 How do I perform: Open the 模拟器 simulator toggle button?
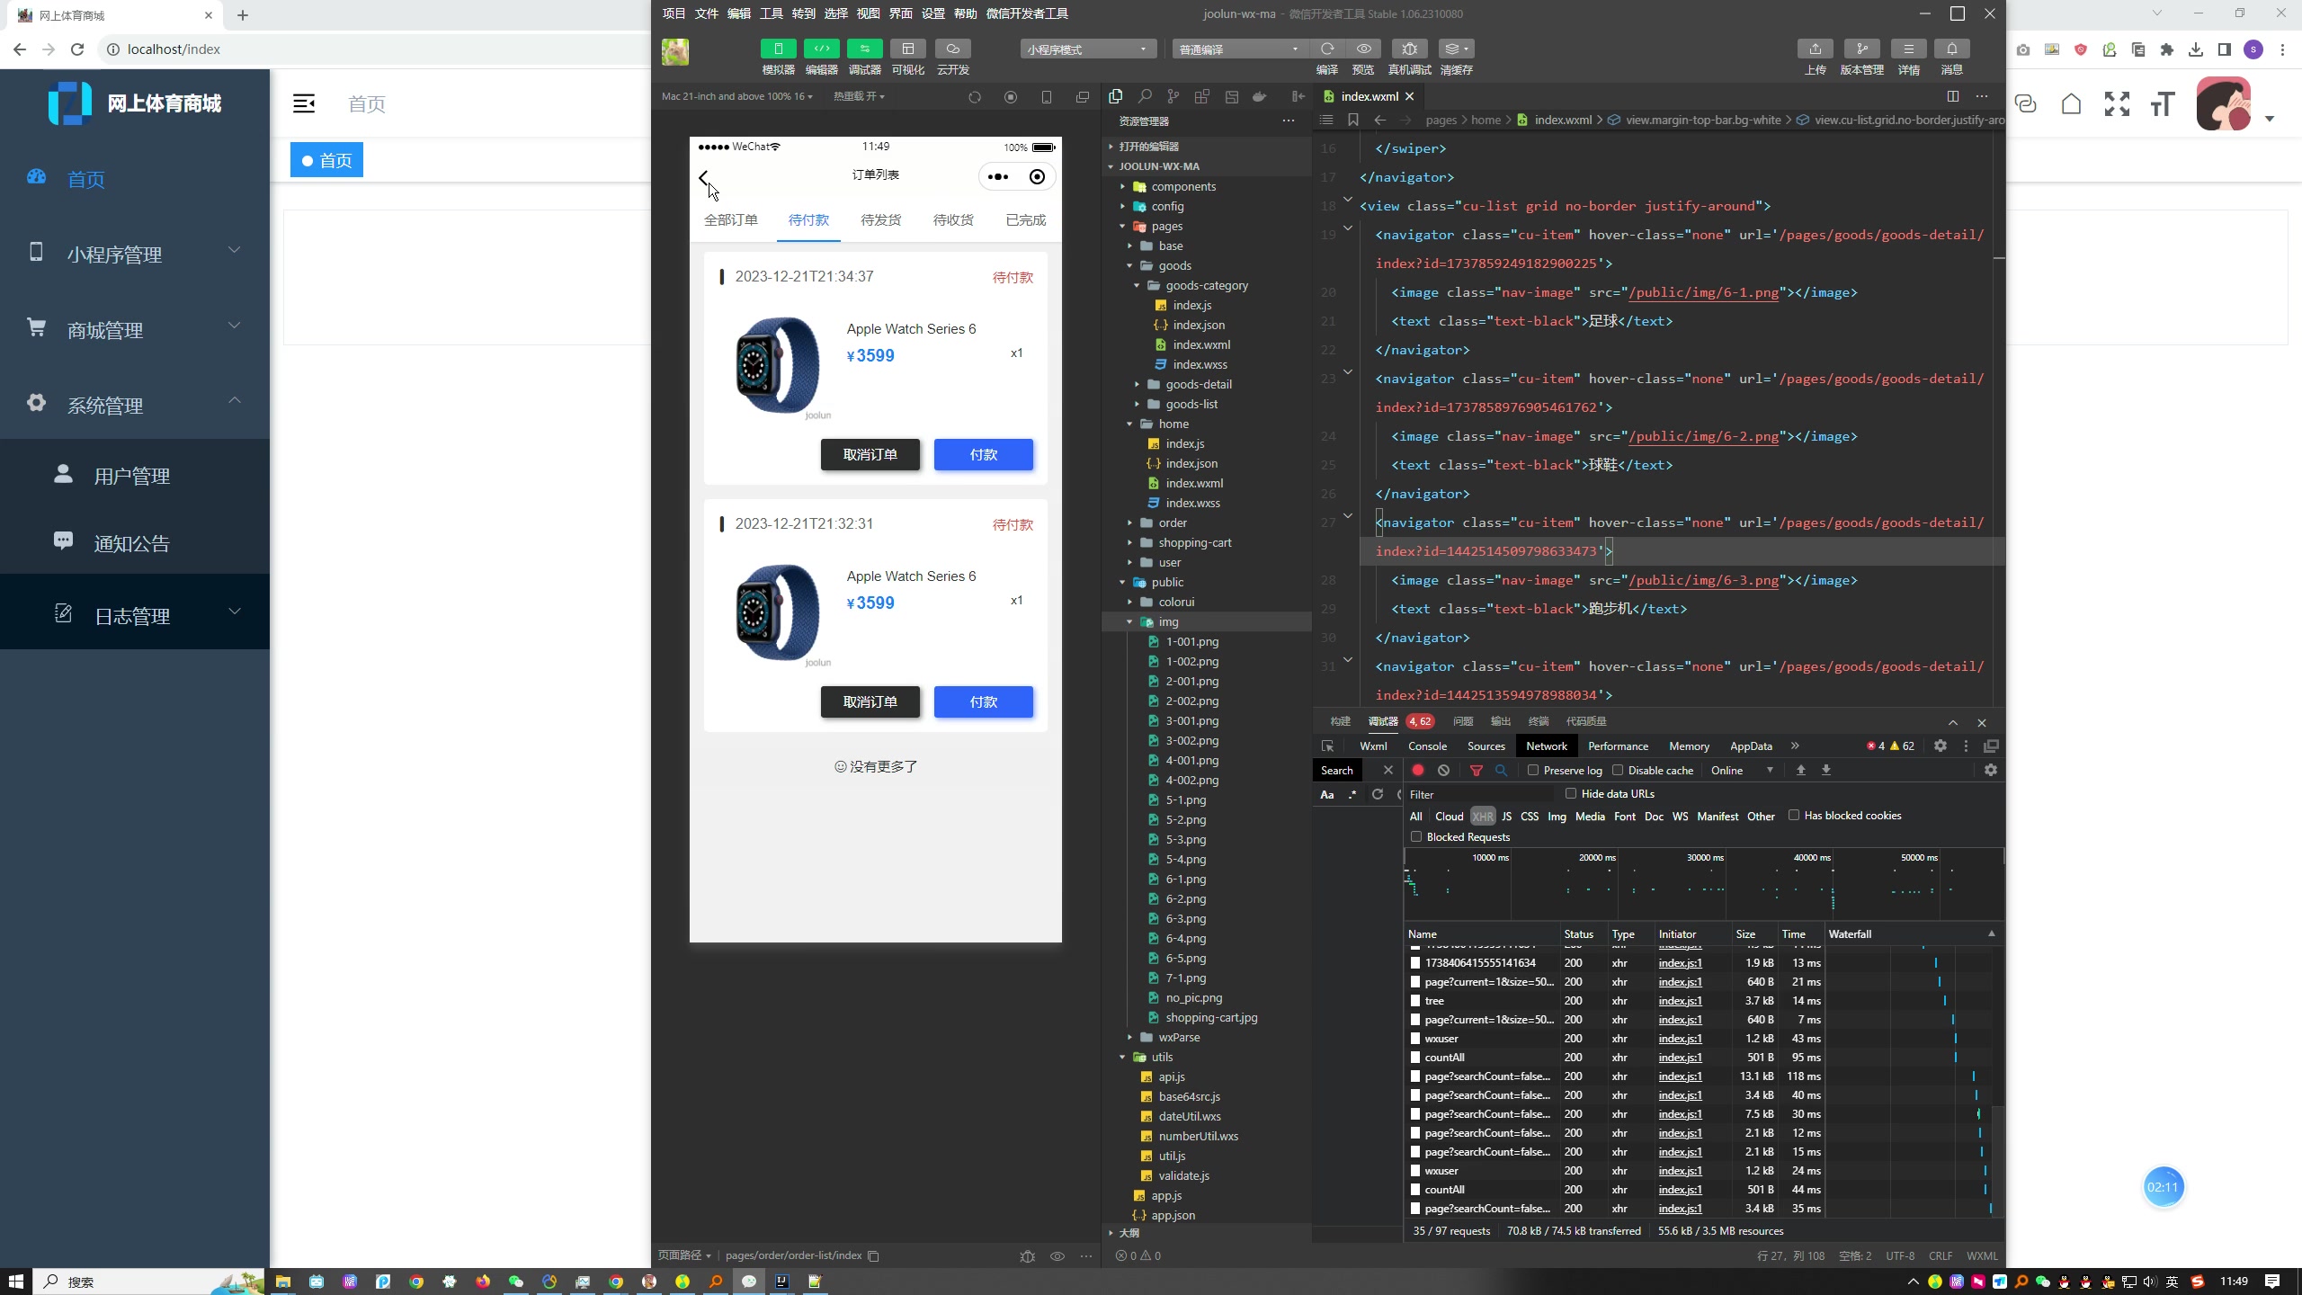[x=778, y=49]
